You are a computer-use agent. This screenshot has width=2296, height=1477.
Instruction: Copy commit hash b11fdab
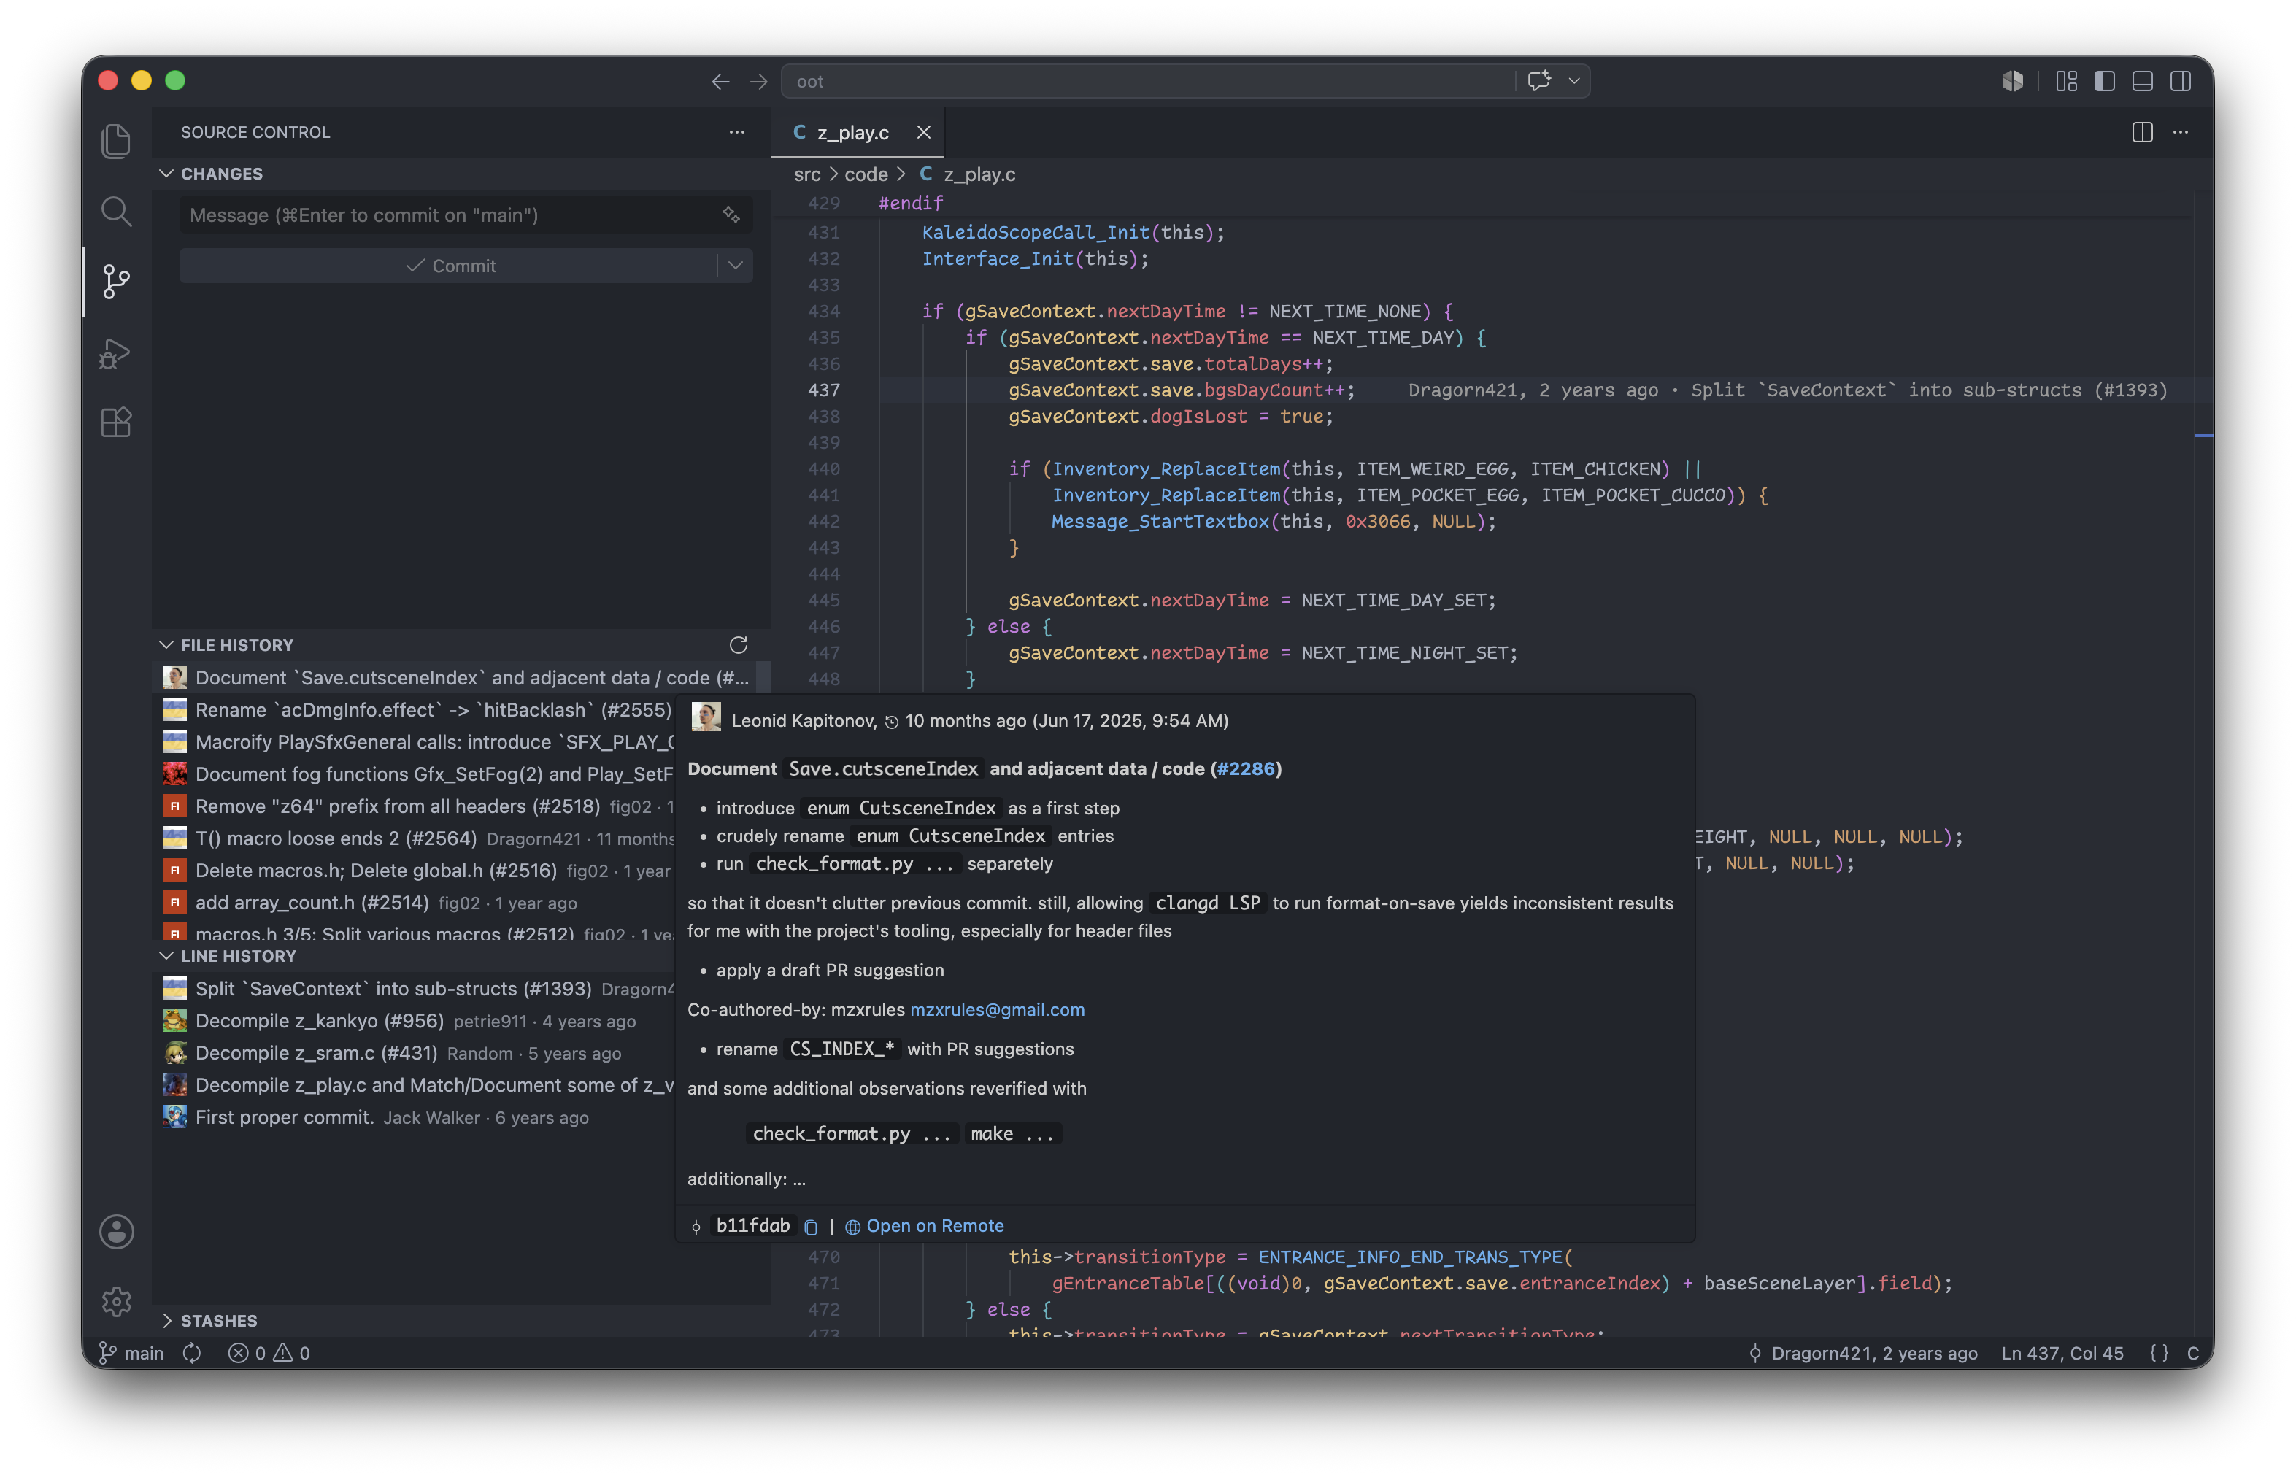(810, 1227)
